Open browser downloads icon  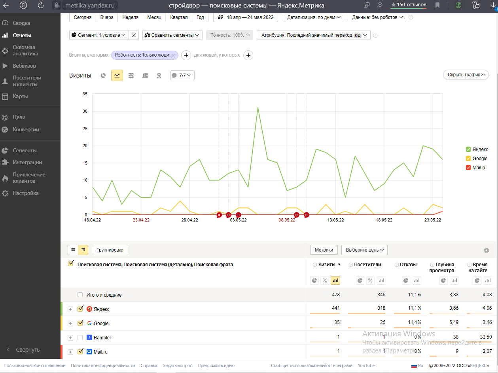493,5
